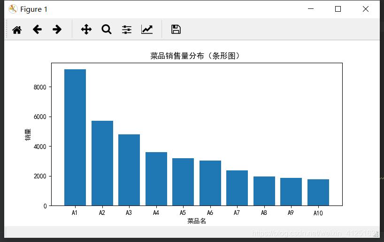Reset the original view with Home icon
Screen dimensions: 384x242
tap(17, 30)
